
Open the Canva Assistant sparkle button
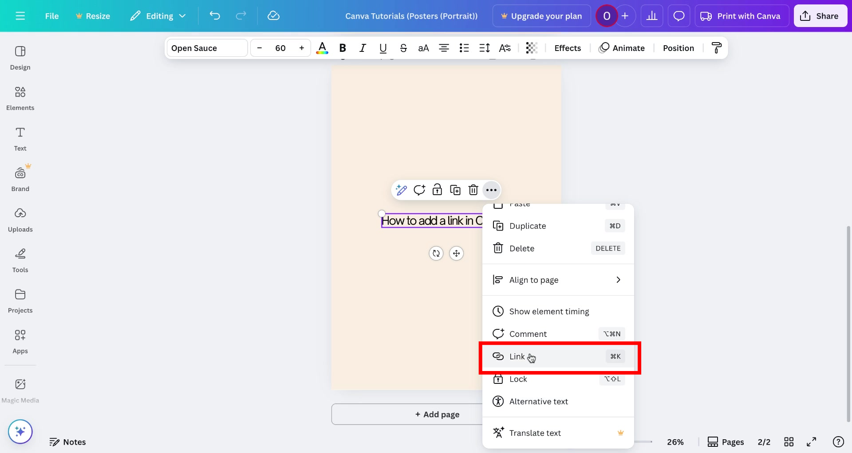20,431
